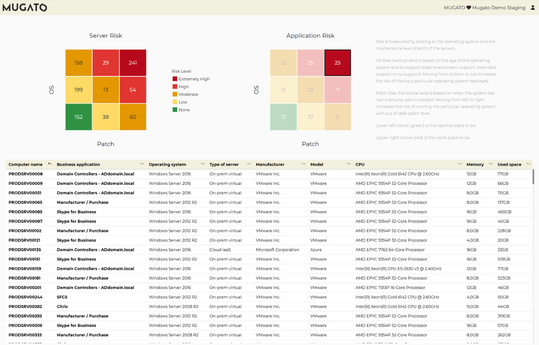Sort by Manufacturer column arrows

tap(304, 164)
